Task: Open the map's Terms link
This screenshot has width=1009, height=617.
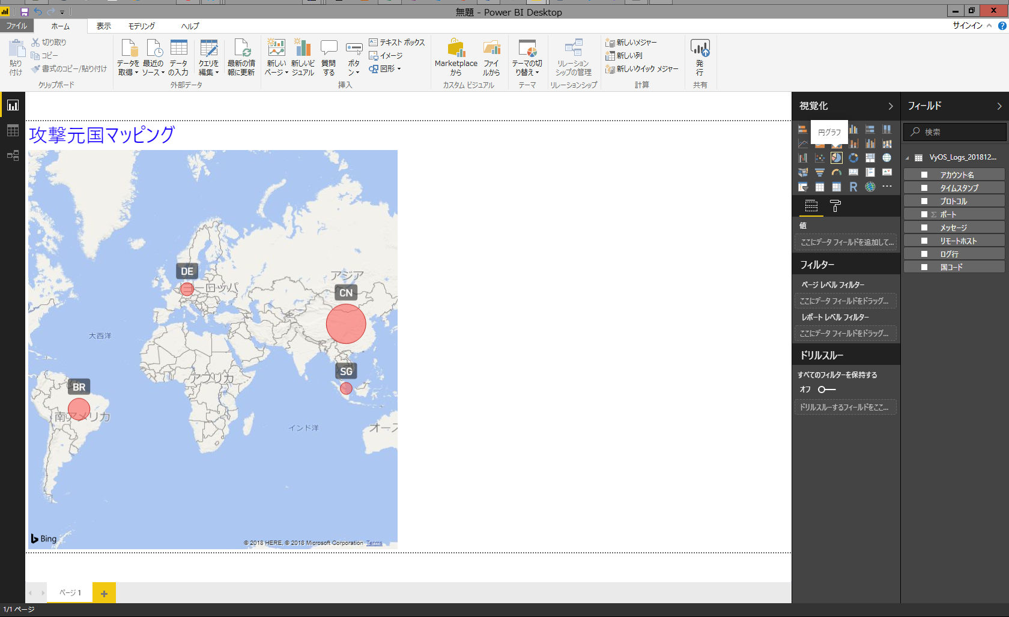Action: (x=374, y=543)
